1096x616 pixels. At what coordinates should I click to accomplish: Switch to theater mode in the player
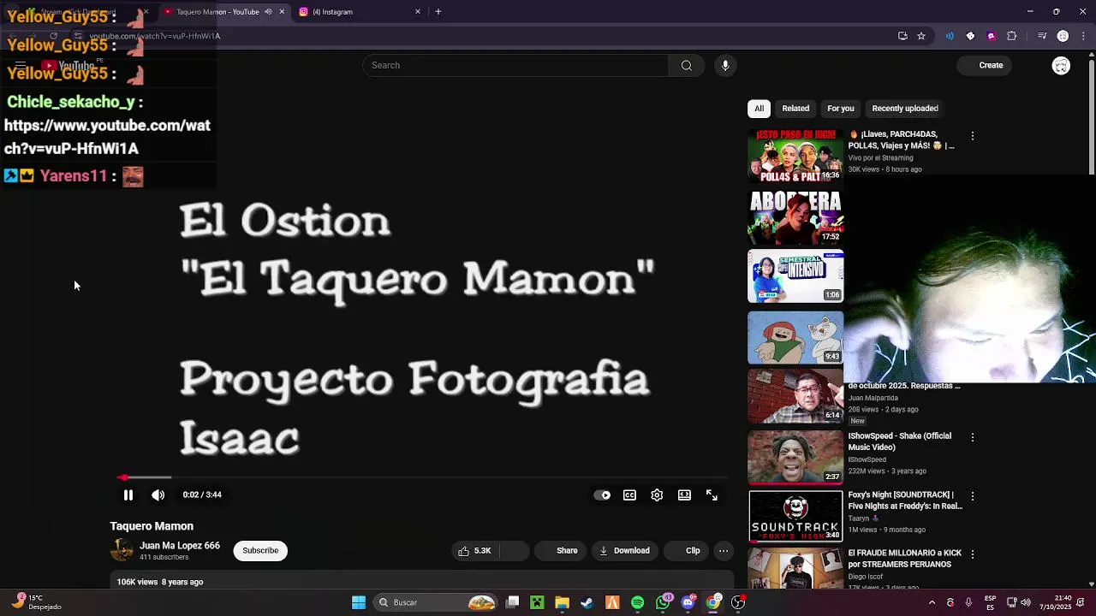click(684, 495)
